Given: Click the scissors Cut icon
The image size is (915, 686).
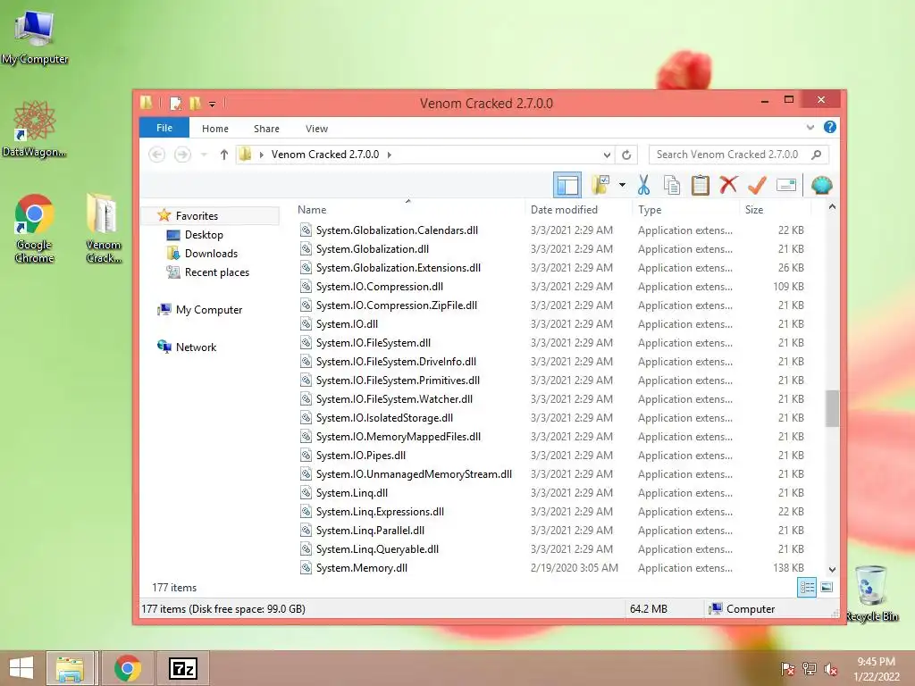Looking at the screenshot, I should pyautogui.click(x=643, y=185).
